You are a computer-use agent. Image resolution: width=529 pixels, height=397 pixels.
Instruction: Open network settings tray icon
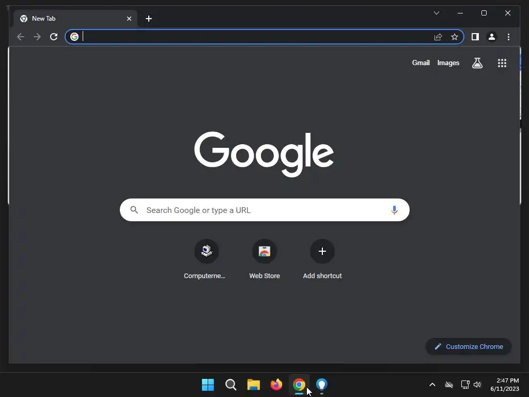465,385
